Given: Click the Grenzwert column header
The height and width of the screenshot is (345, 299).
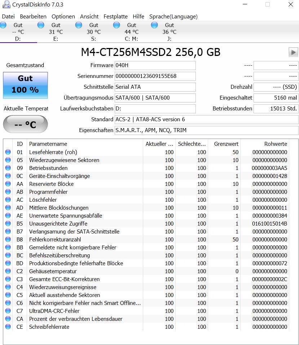Looking at the screenshot, I should (x=224, y=144).
